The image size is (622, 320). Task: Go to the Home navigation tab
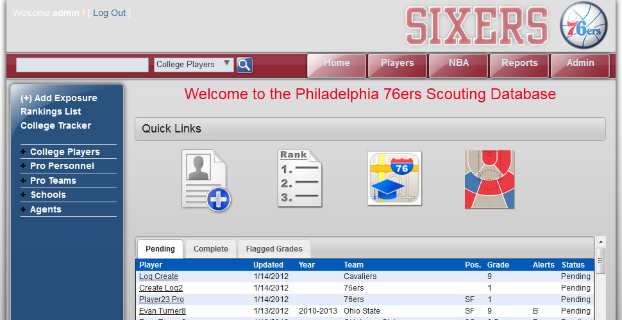[x=337, y=65]
